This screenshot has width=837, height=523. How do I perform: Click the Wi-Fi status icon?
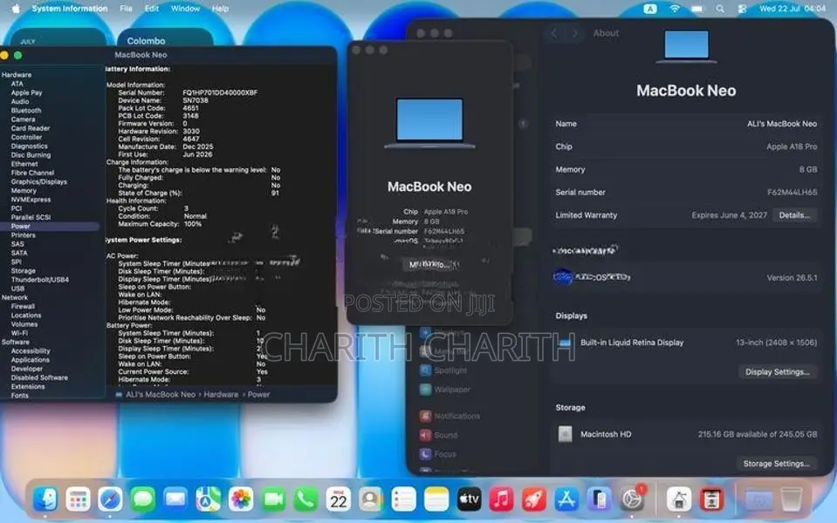[675, 9]
